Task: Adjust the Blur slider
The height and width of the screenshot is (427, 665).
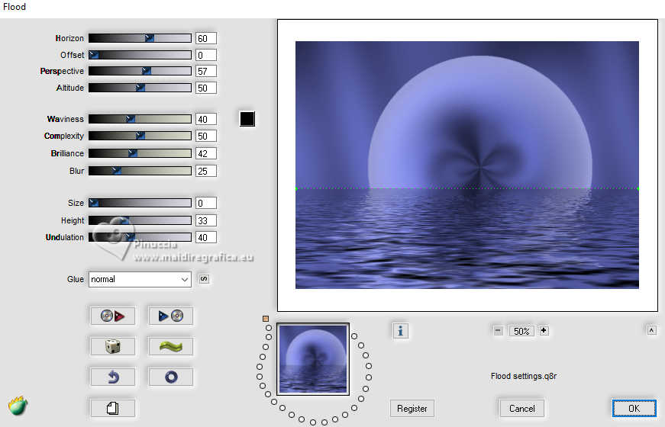Action: [x=140, y=171]
